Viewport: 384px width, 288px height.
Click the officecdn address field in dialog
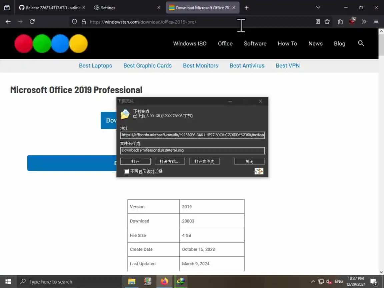click(192, 135)
